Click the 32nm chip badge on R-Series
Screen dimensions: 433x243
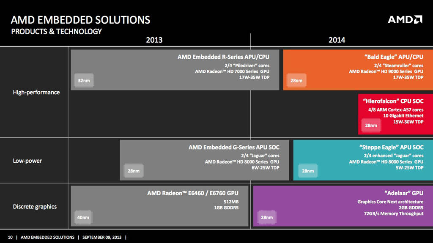click(84, 81)
